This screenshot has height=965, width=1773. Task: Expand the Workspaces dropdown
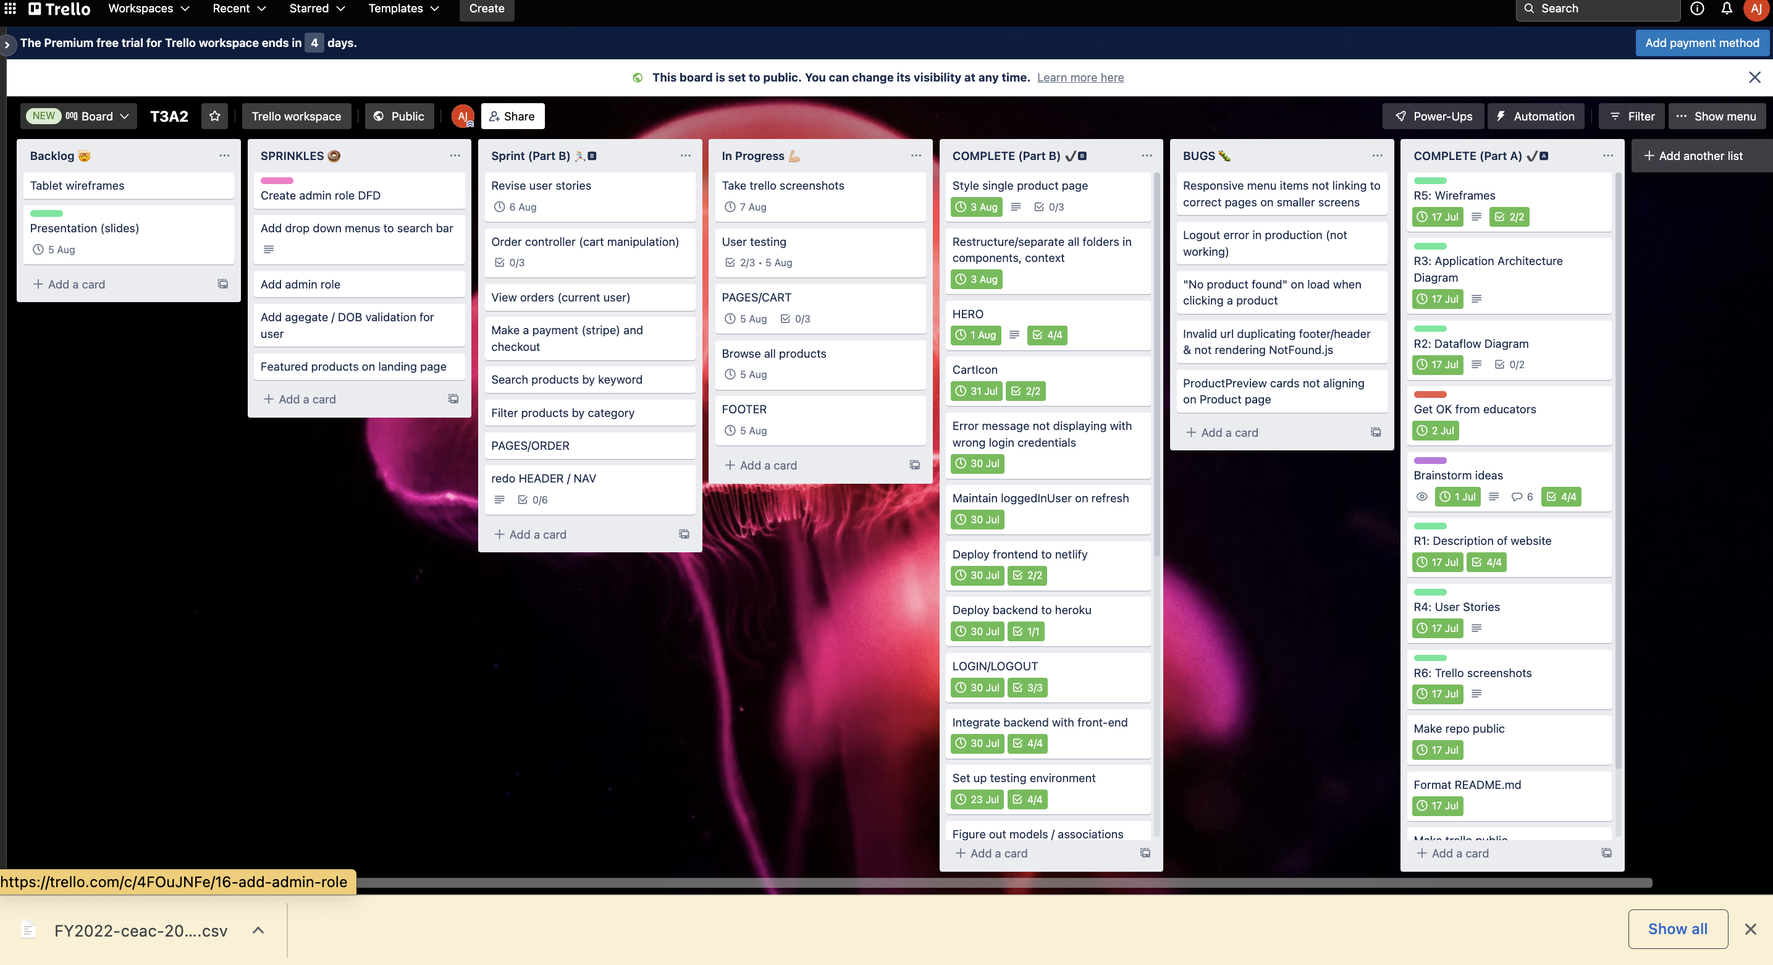(149, 9)
